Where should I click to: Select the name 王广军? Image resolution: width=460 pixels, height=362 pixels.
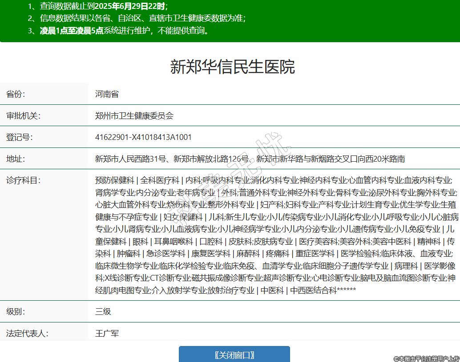pos(107,333)
